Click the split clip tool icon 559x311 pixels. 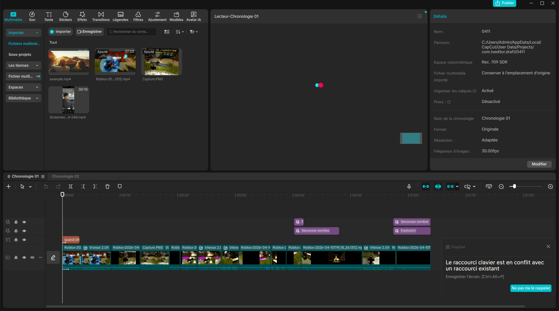click(x=70, y=186)
